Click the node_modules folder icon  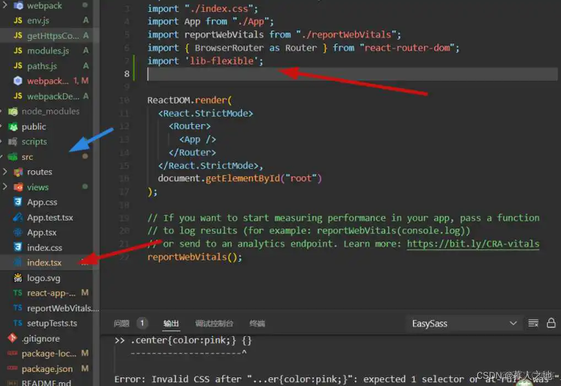tap(12, 111)
